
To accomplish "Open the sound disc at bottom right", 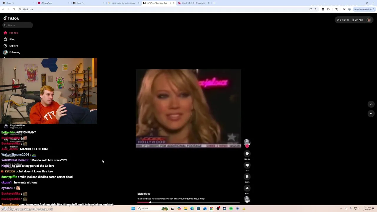I will click(247, 199).
